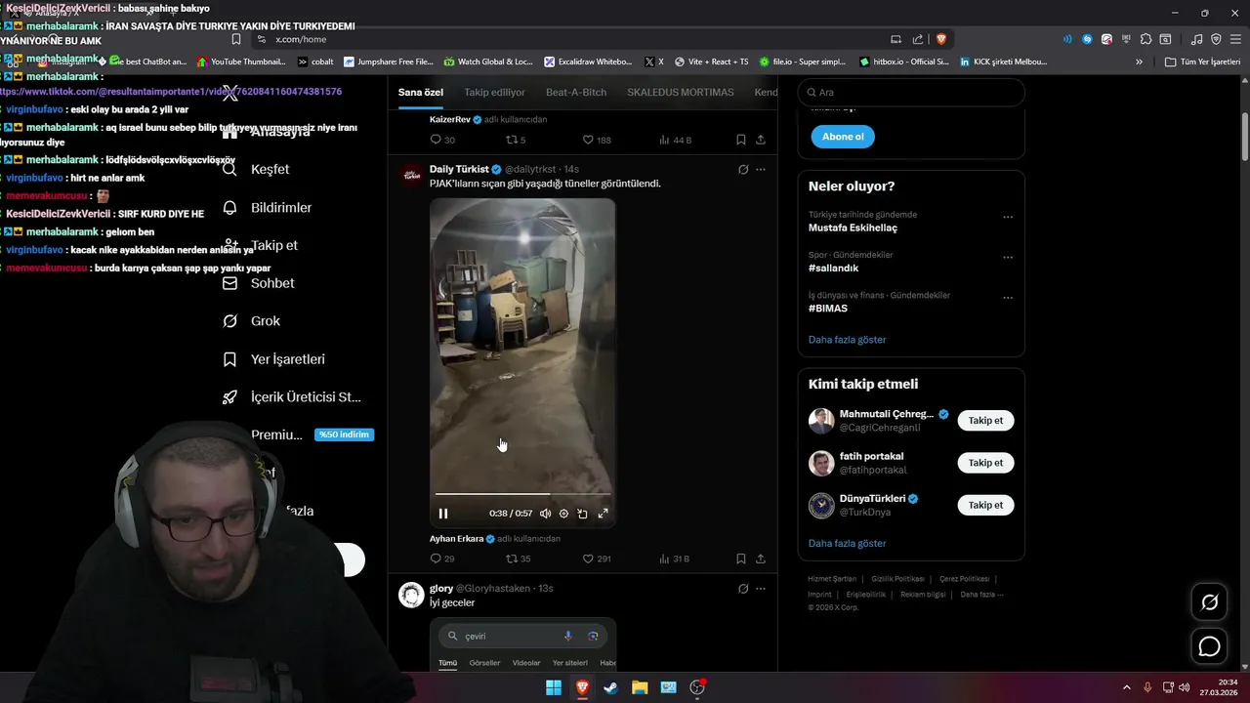Reply to the KaizerRev post with 30 replies
The height and width of the screenshot is (703, 1250).
click(442, 140)
